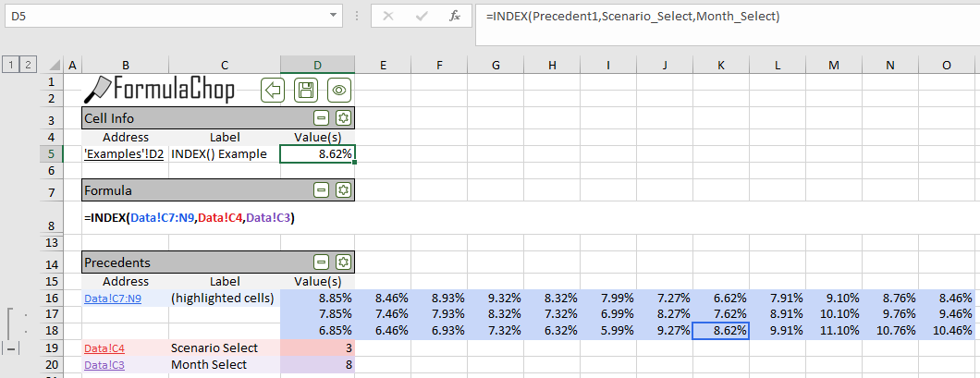Open the Name Box dropdown arrow
Image resolution: width=980 pixels, height=378 pixels.
(x=334, y=16)
